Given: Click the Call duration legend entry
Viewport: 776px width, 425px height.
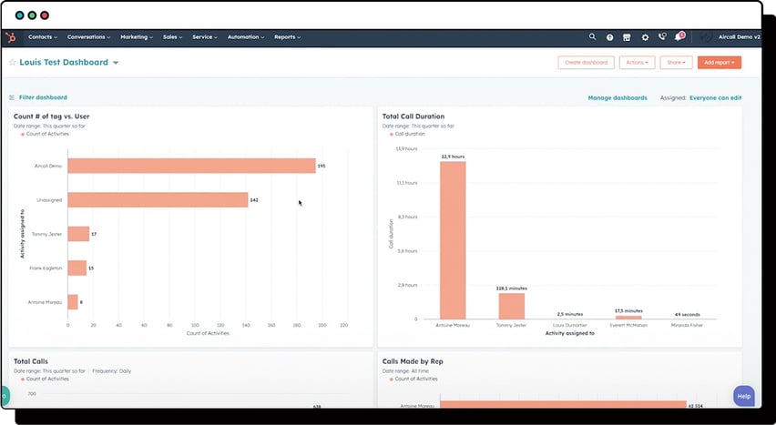Looking at the screenshot, I should coord(407,134).
